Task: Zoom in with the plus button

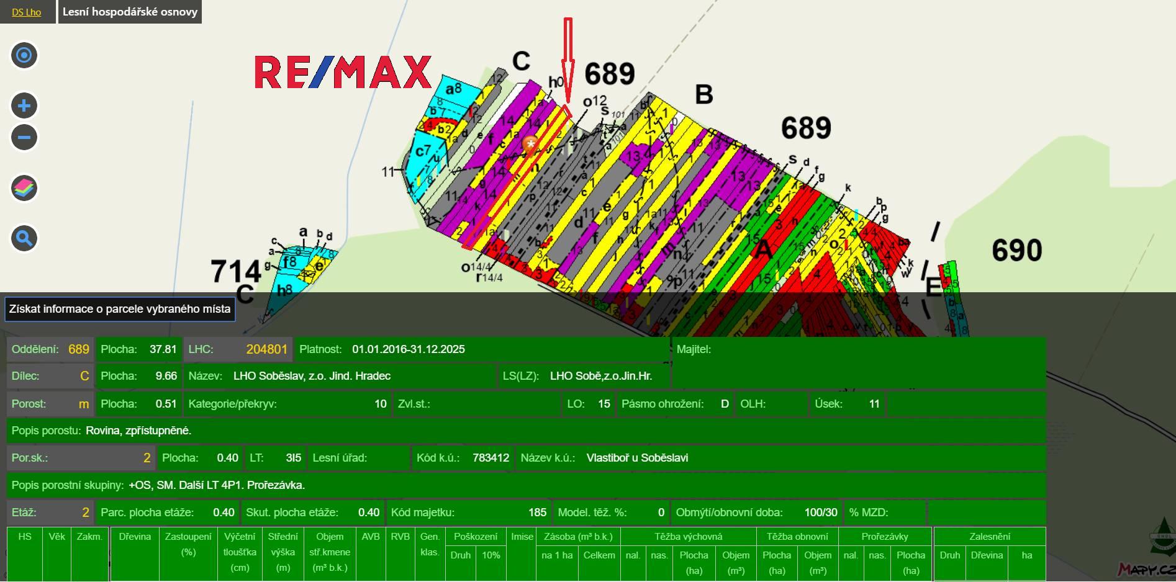Action: 24,105
